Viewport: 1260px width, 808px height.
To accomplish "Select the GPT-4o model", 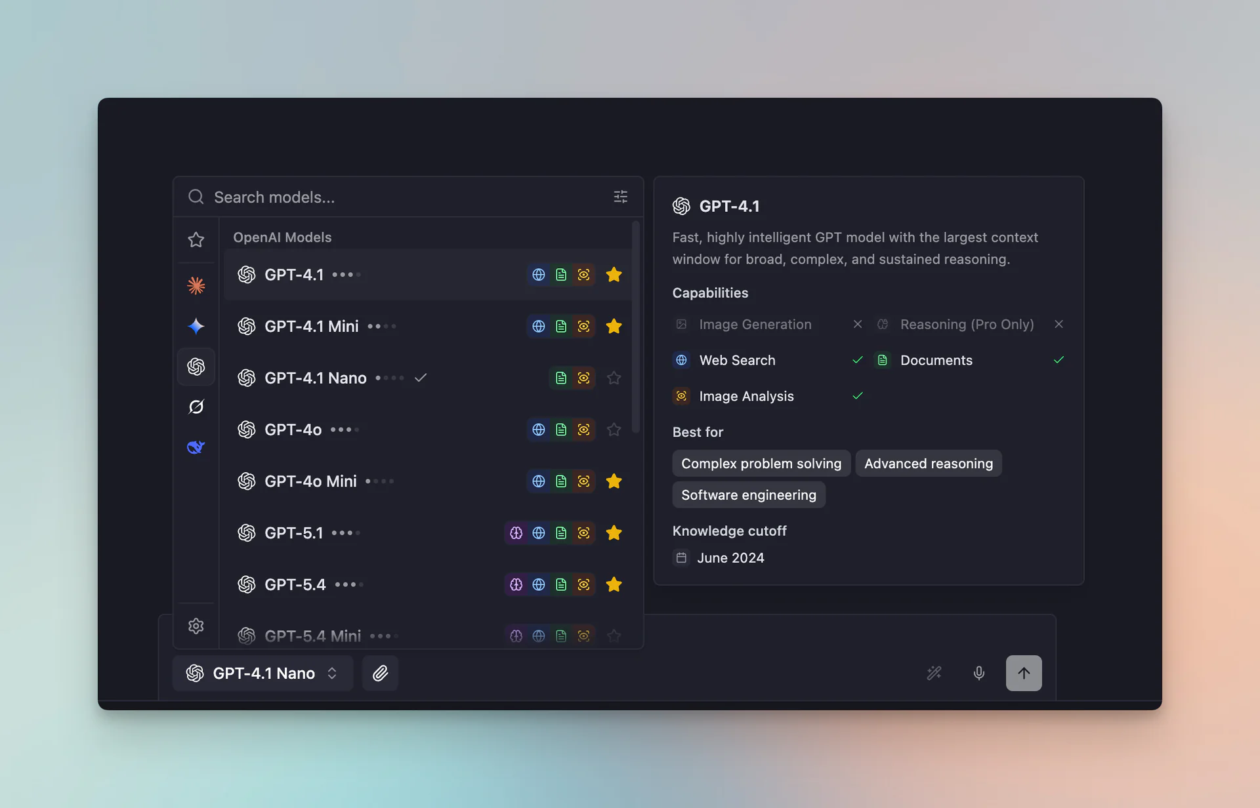I will click(x=427, y=430).
